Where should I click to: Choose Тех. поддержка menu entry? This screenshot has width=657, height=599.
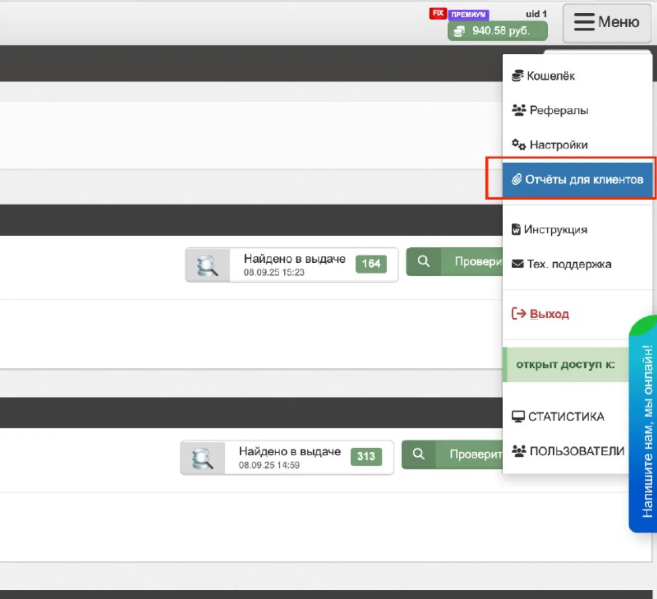pos(577,264)
